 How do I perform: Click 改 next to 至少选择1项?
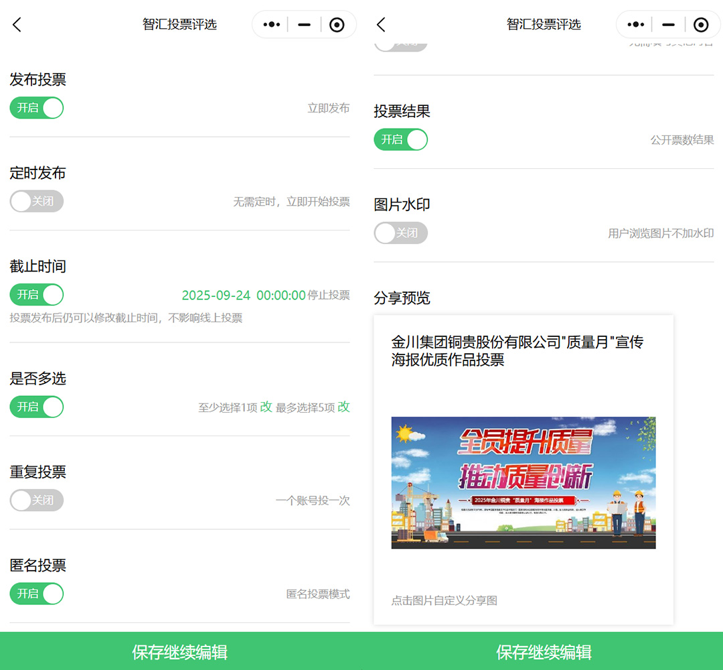point(266,407)
